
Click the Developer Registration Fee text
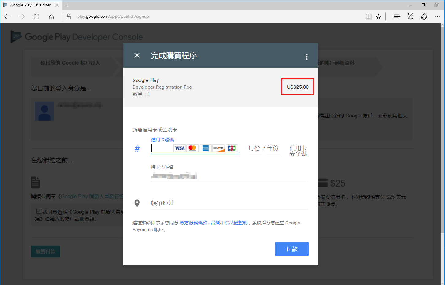(162, 87)
